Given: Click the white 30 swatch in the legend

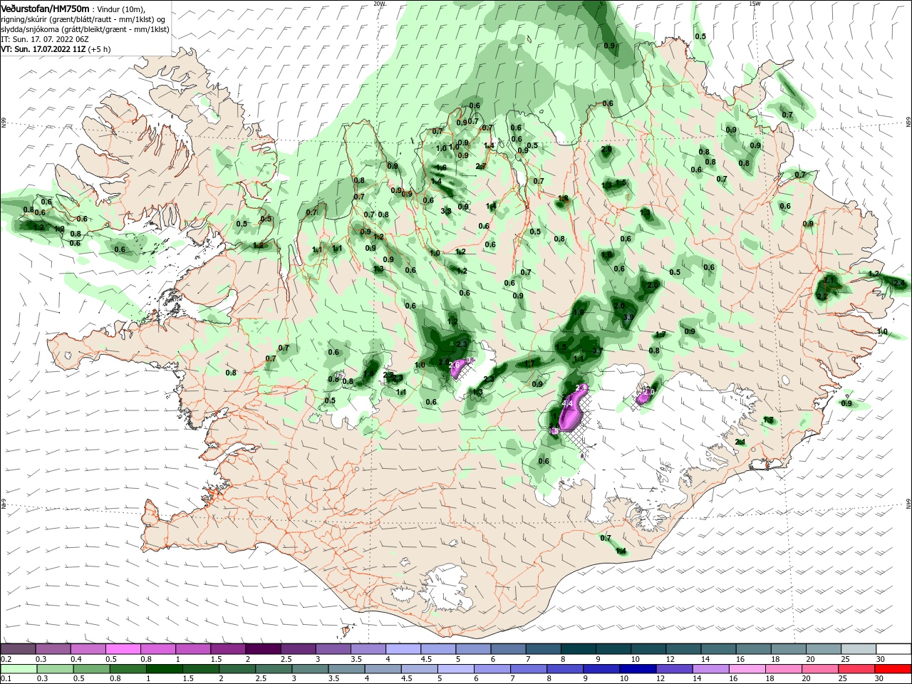Looking at the screenshot, I should pyautogui.click(x=893, y=649).
